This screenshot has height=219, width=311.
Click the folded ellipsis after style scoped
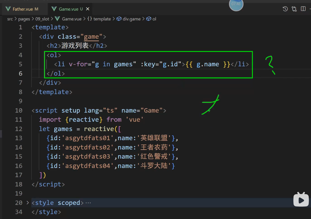[x=88, y=203]
